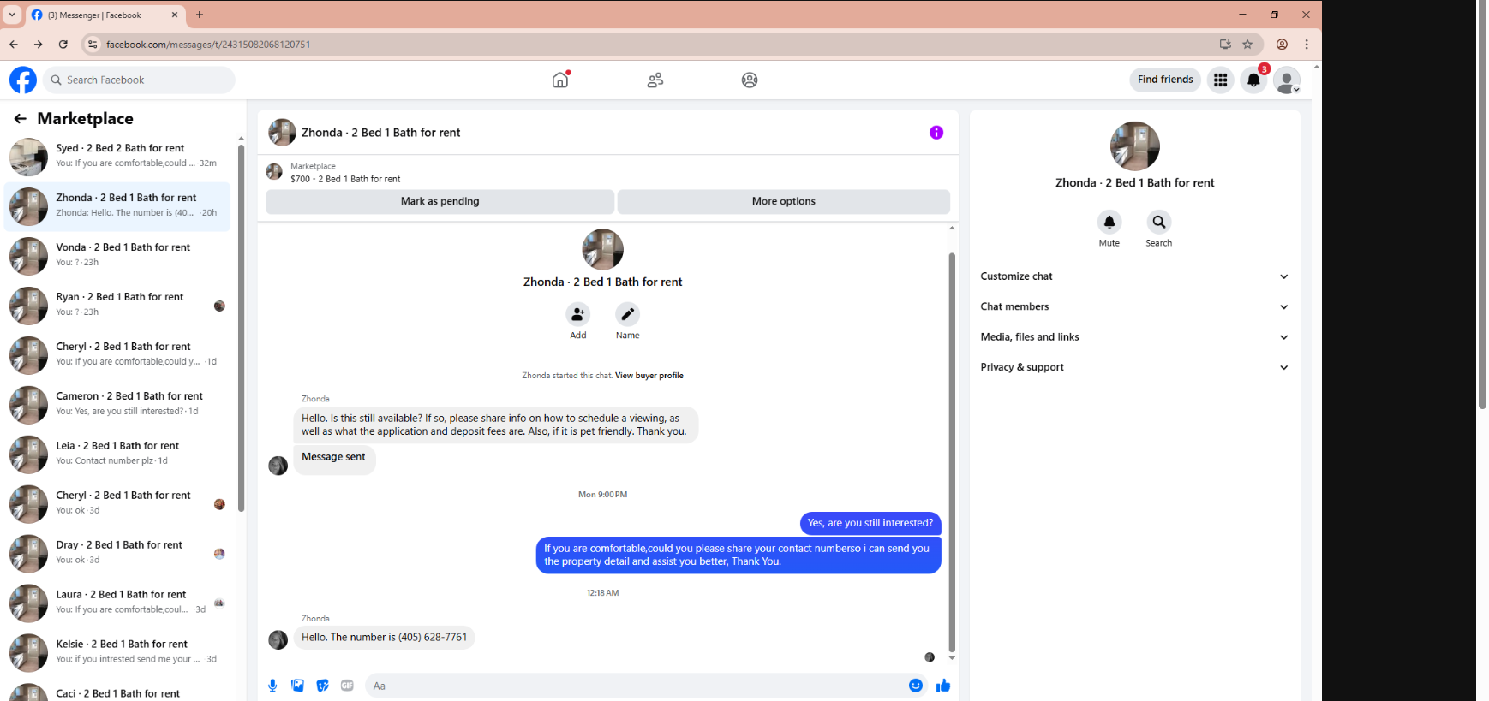Open account profile menu avatar

1286,80
